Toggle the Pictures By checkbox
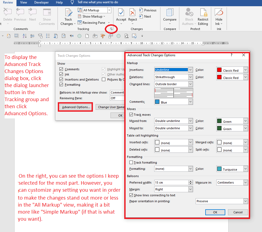 coord(104,79)
